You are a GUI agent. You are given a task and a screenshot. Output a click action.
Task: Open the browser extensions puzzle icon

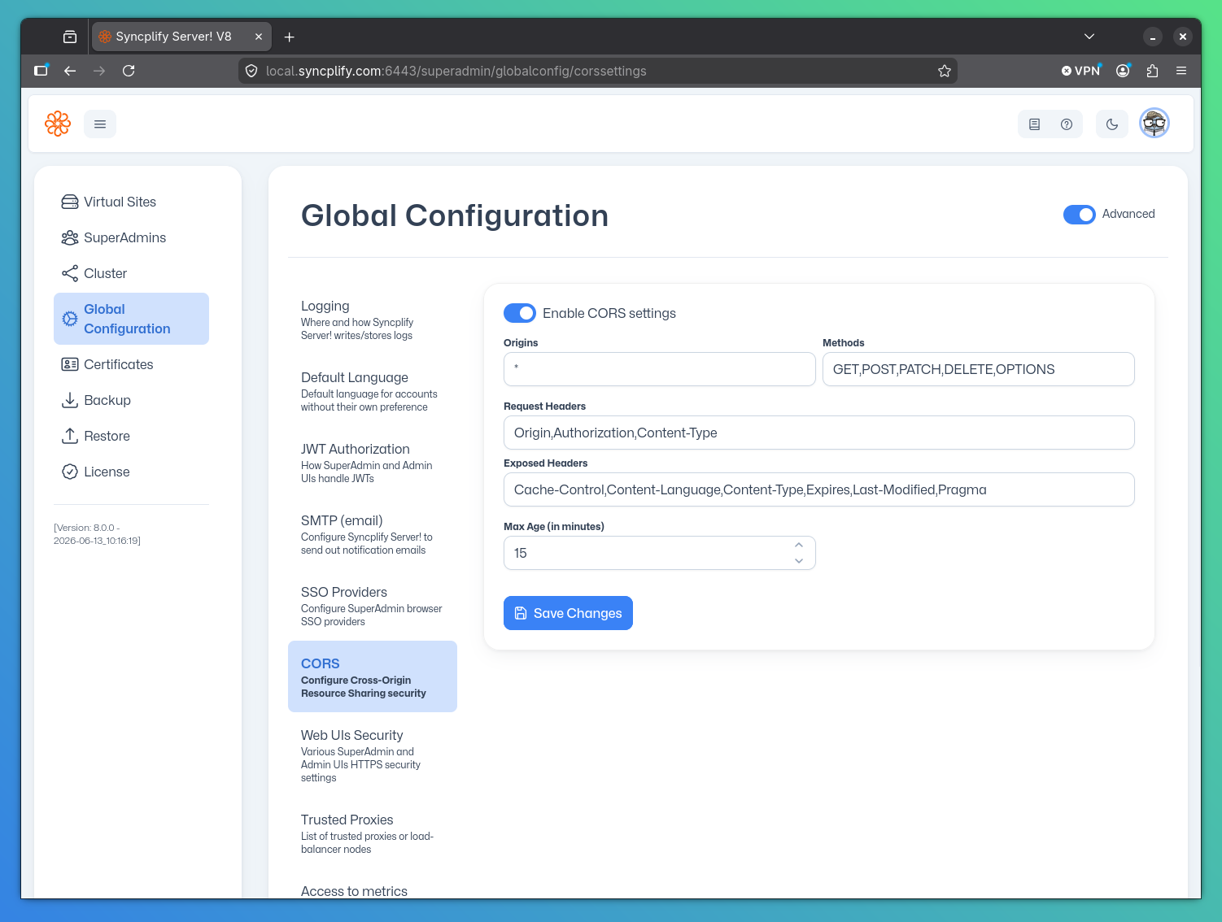(x=1152, y=71)
